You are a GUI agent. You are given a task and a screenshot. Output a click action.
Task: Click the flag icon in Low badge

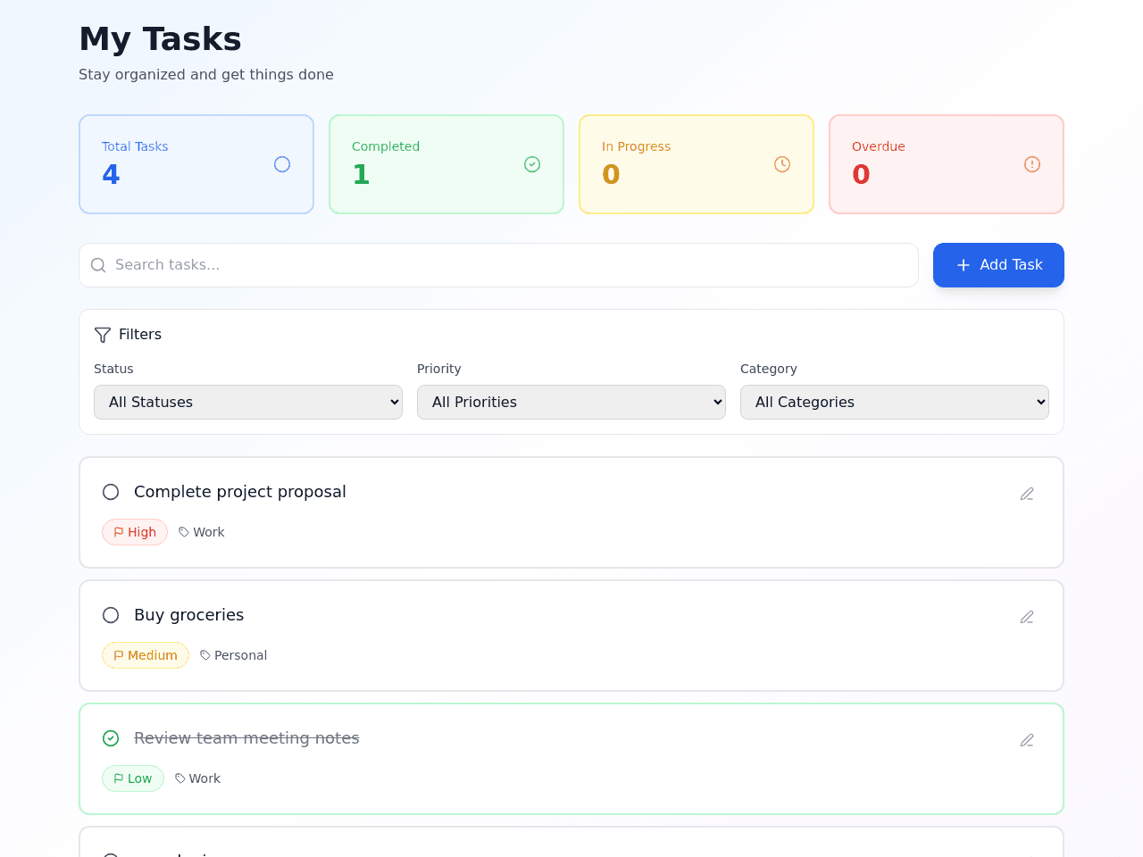coord(119,778)
